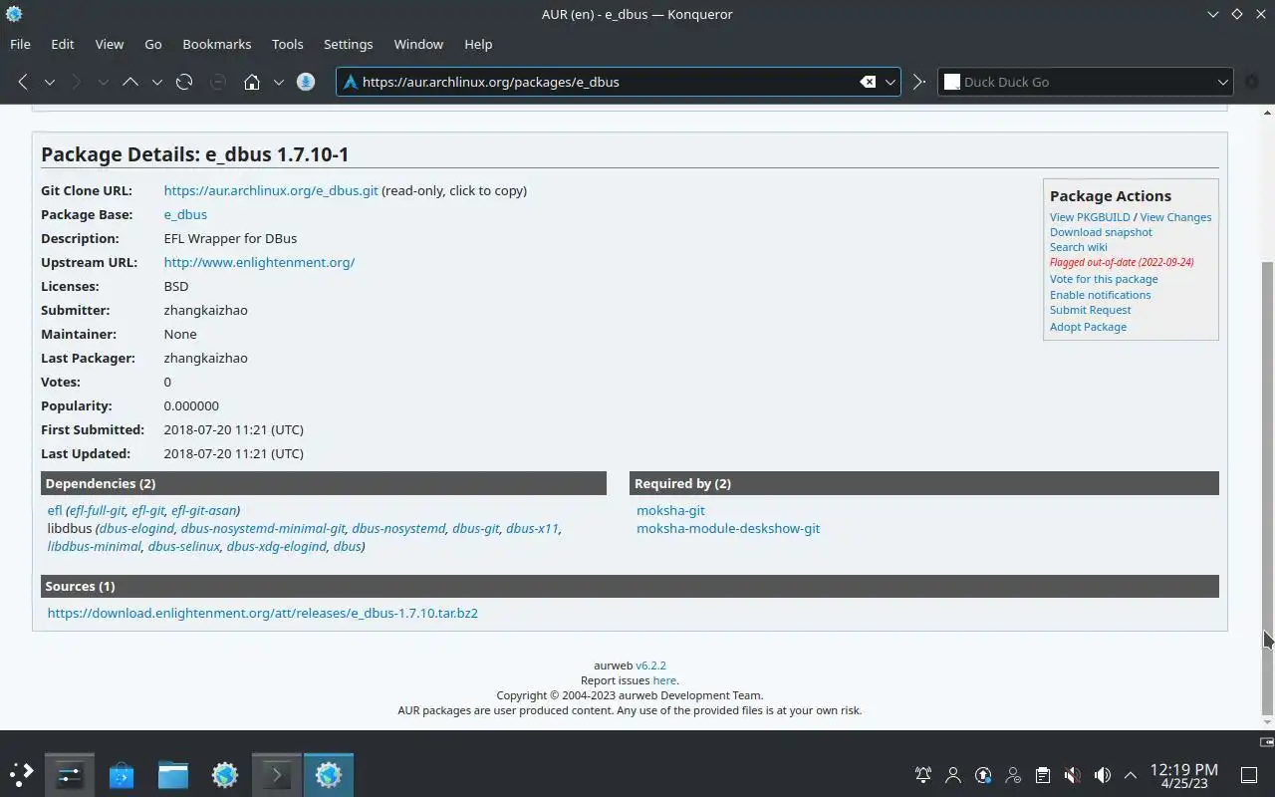
Task: Click the muted audio tray icon
Action: coord(1072,775)
